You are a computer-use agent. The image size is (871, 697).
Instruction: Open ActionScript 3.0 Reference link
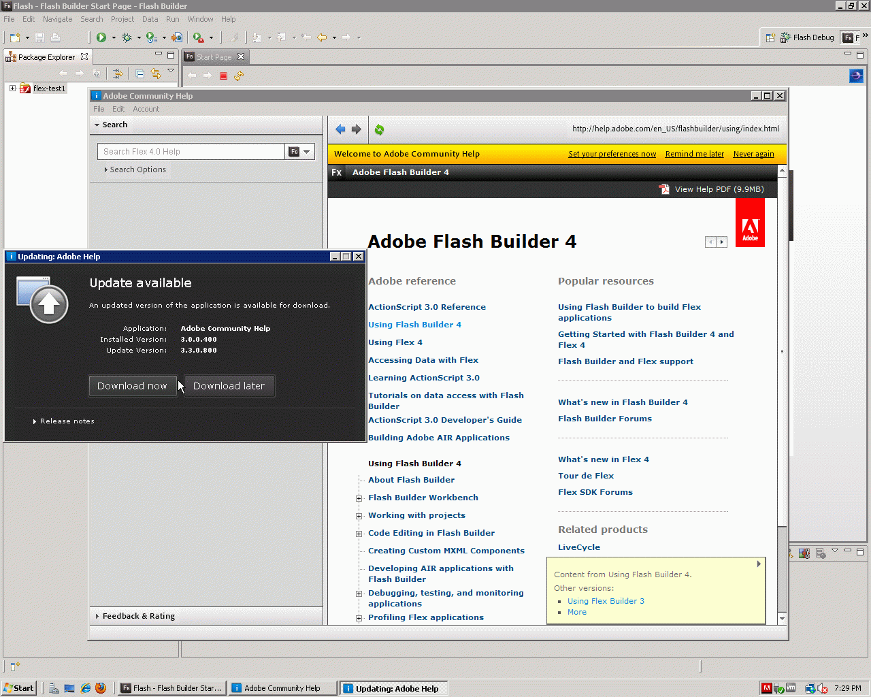pos(427,307)
